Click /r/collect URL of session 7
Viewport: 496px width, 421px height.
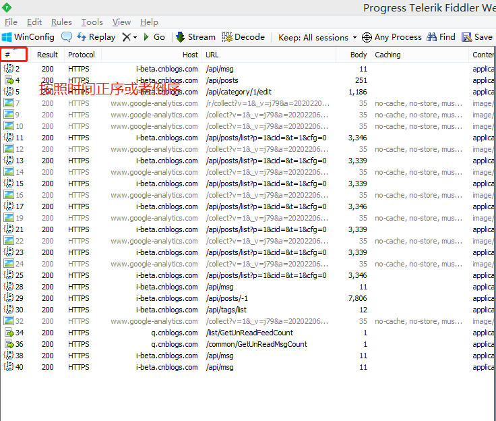268,103
